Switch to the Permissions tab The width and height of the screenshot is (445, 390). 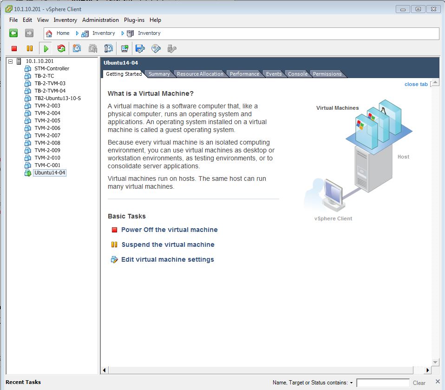point(327,74)
